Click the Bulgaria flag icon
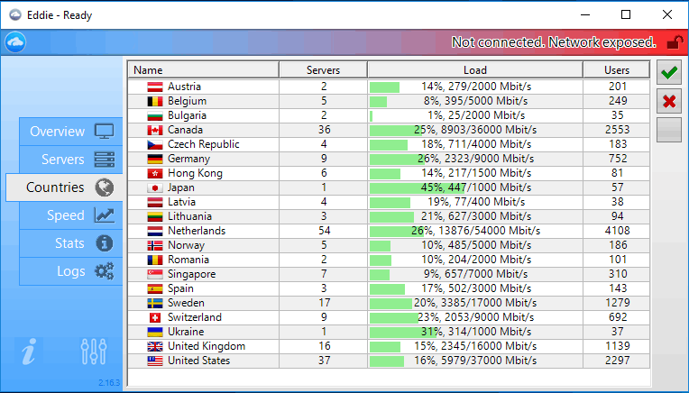The width and height of the screenshot is (689, 393). pos(155,116)
